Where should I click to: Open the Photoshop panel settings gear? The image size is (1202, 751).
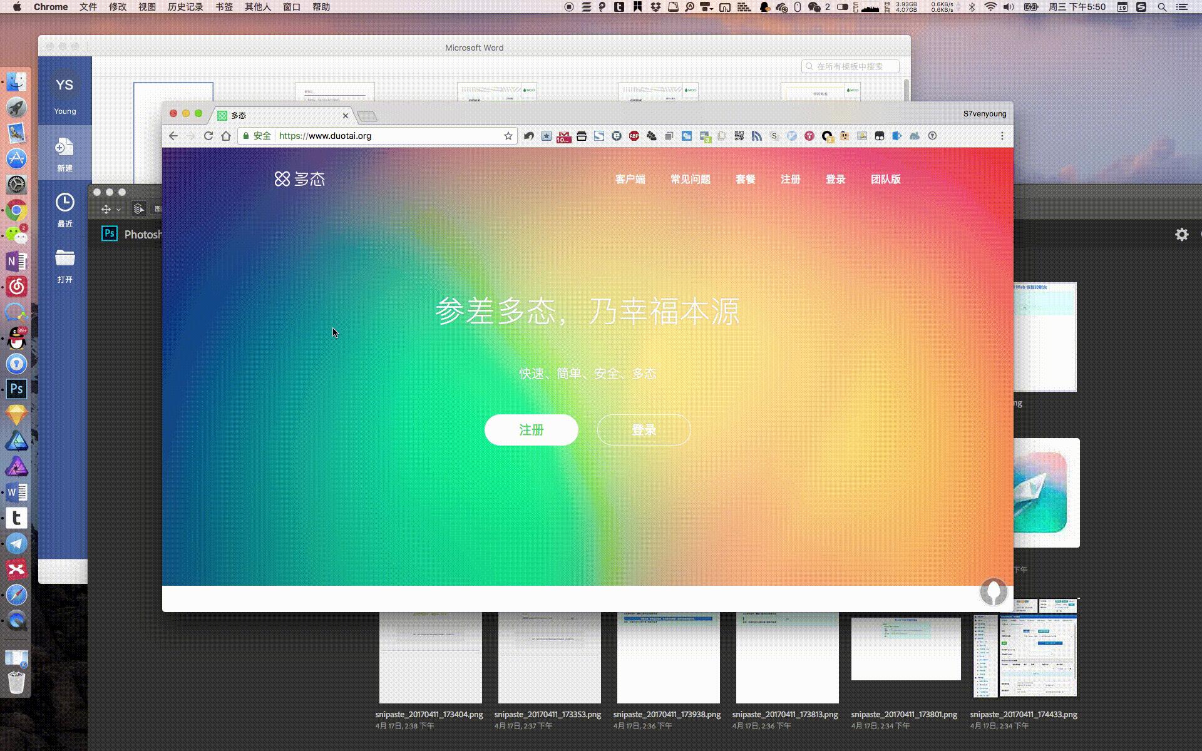(1181, 234)
